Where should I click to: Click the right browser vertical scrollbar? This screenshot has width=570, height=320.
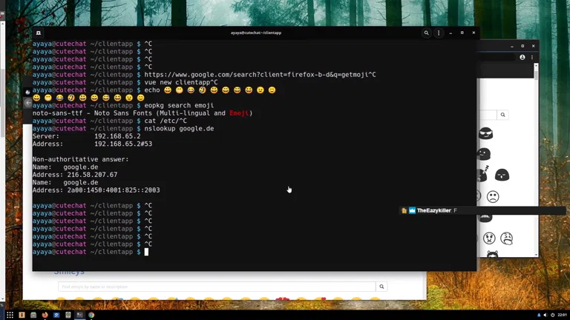tap(536, 160)
